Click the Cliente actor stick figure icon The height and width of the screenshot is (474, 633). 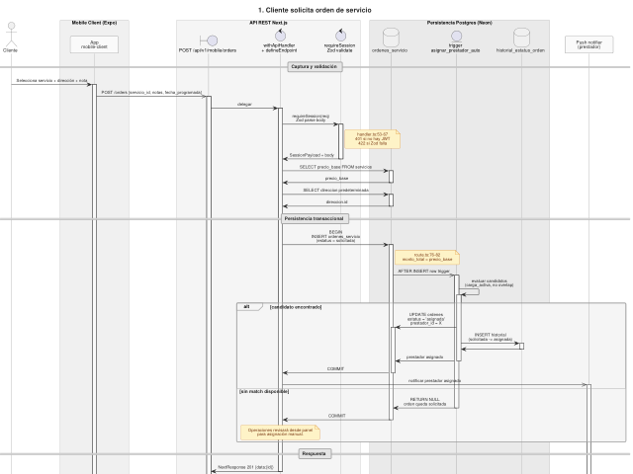11,35
